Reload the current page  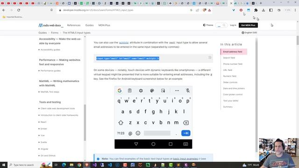pos(19,10)
